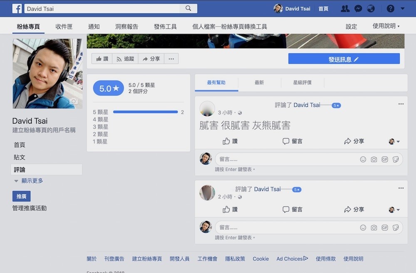Add sticker in first review comment box
This screenshot has width=416, height=273.
pos(396,159)
